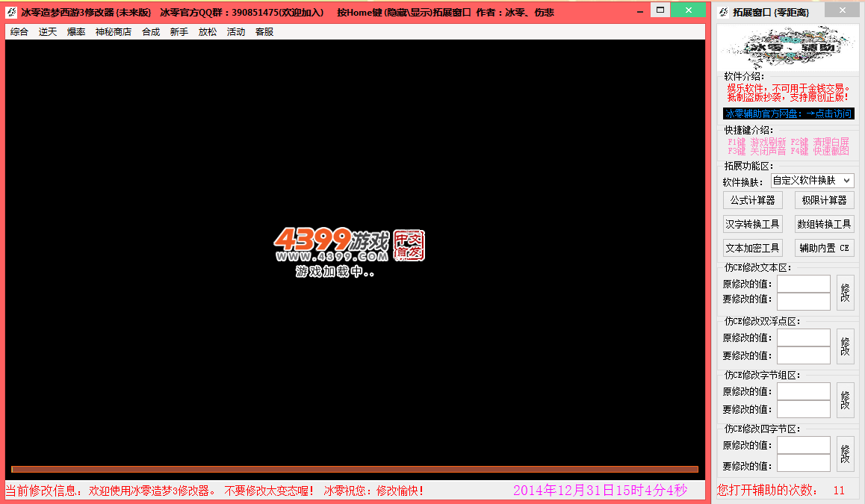Click 原修改的值 field in 四字节区
Viewport: 865px width, 504px height.
coord(804,445)
